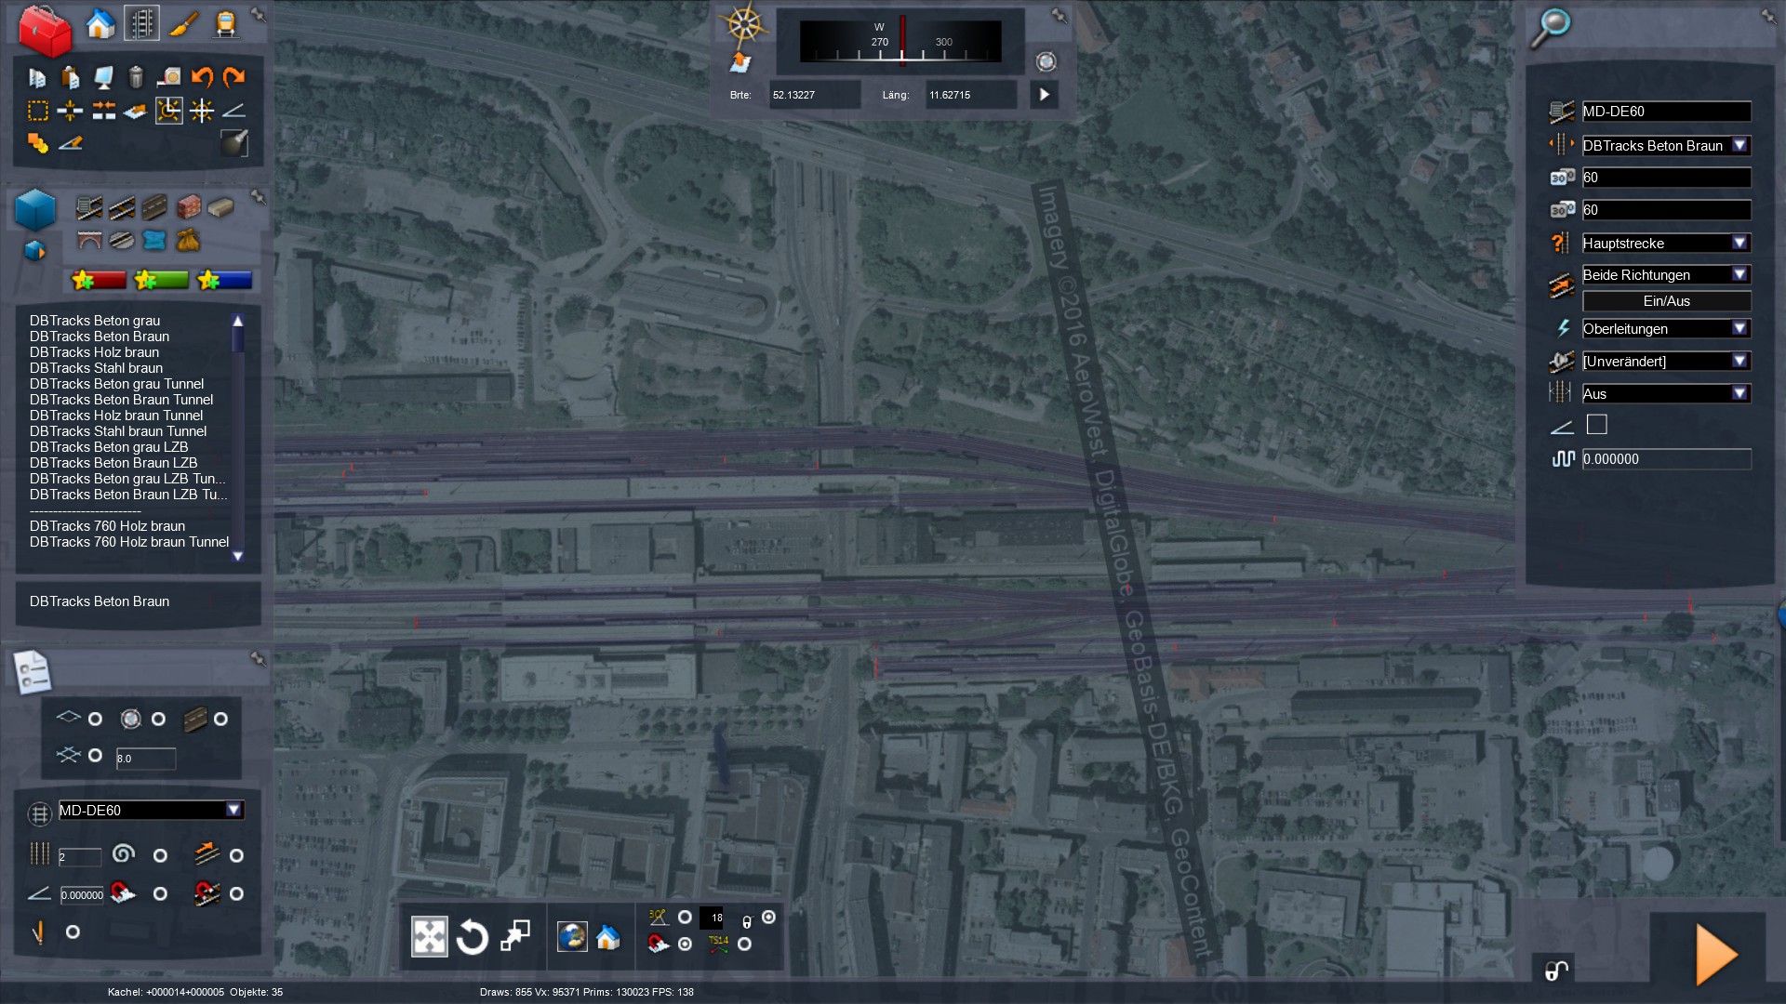This screenshot has height=1004, width=1786.
Task: Open the Oberleitungen electrification dropdown
Action: [1739, 328]
